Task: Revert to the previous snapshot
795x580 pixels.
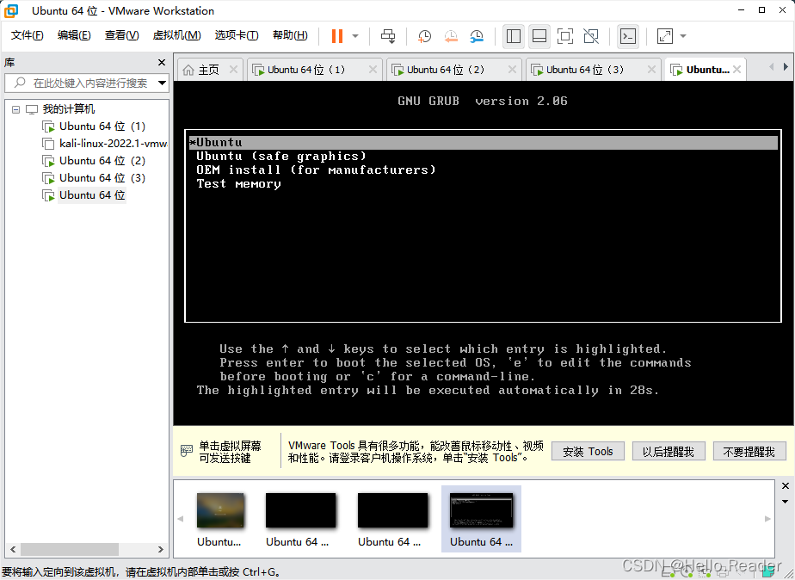Action: point(451,36)
